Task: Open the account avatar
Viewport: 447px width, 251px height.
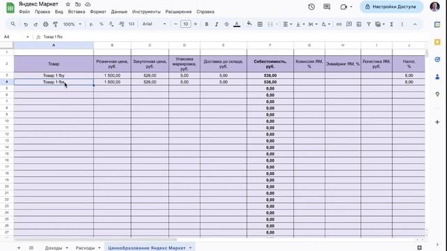Action: 434,6
